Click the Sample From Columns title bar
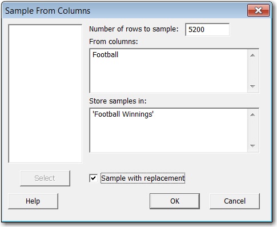The height and width of the screenshot is (227, 277). tap(124, 10)
